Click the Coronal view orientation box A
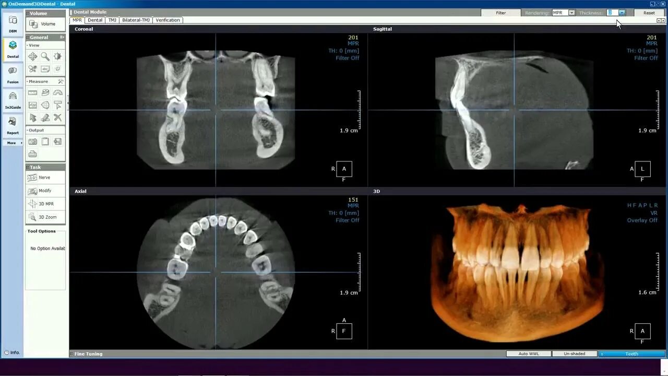The height and width of the screenshot is (376, 668). click(344, 169)
